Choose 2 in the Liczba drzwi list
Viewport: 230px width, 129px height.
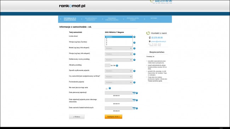[119, 39]
